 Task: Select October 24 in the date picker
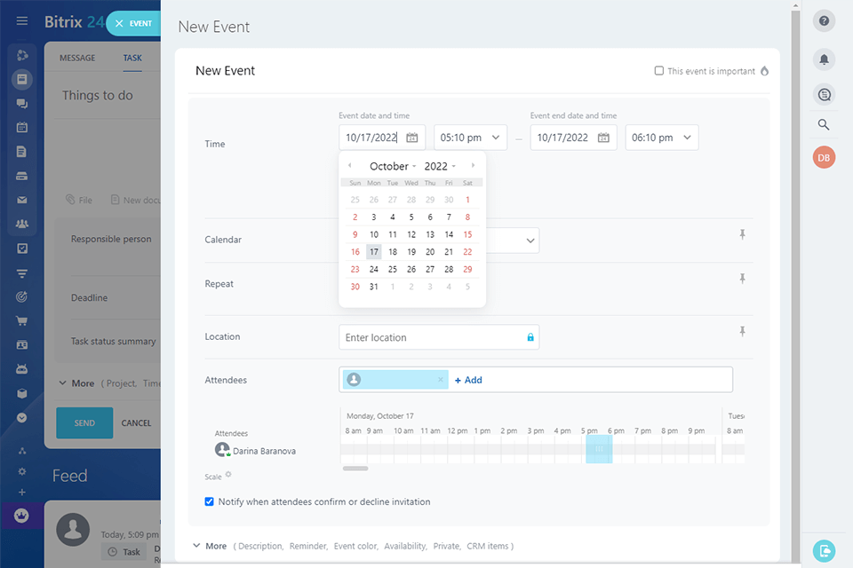click(374, 269)
